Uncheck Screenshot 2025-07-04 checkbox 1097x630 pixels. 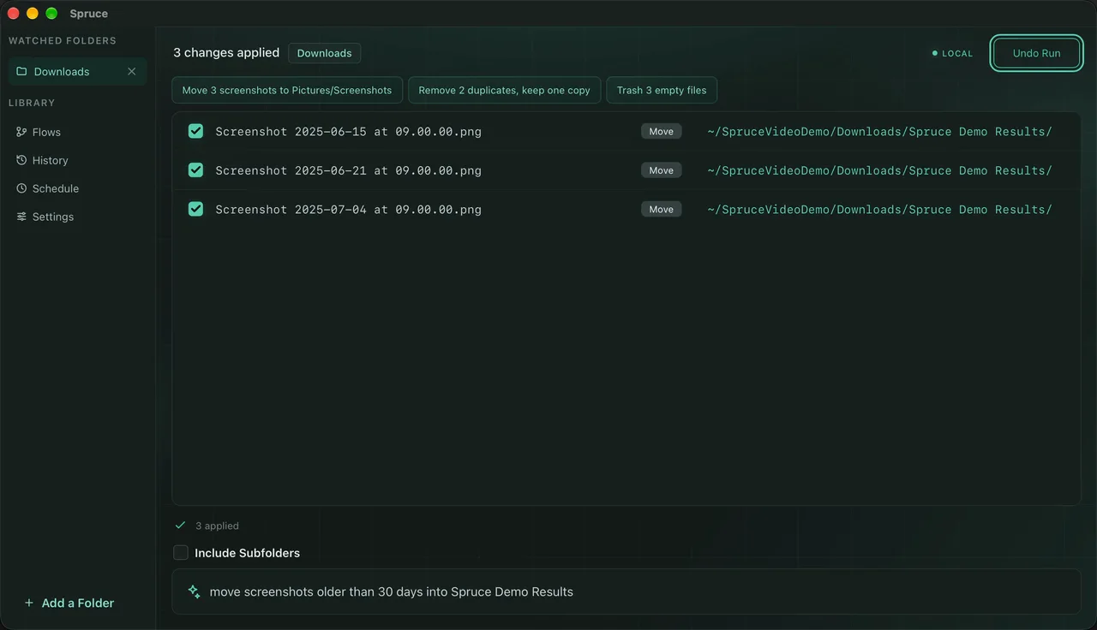point(195,209)
